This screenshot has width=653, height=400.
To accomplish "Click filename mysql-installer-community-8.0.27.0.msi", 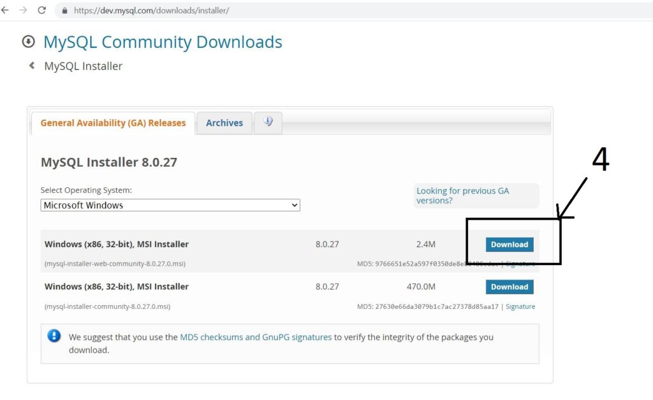I will click(107, 306).
